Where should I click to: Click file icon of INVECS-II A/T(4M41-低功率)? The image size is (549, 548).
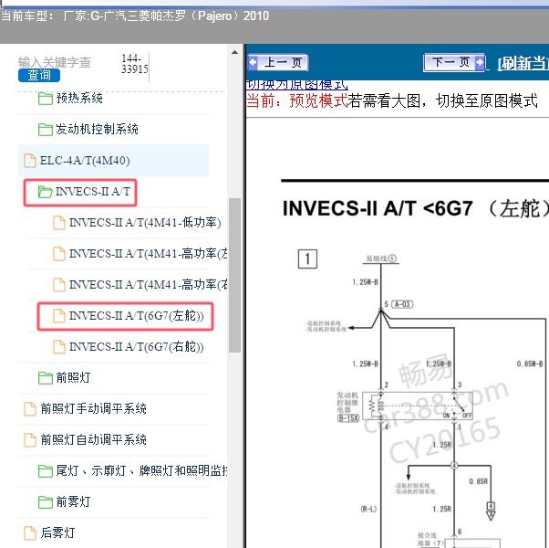click(59, 223)
